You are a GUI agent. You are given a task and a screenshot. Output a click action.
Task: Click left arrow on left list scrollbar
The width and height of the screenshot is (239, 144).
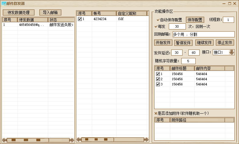(4, 140)
